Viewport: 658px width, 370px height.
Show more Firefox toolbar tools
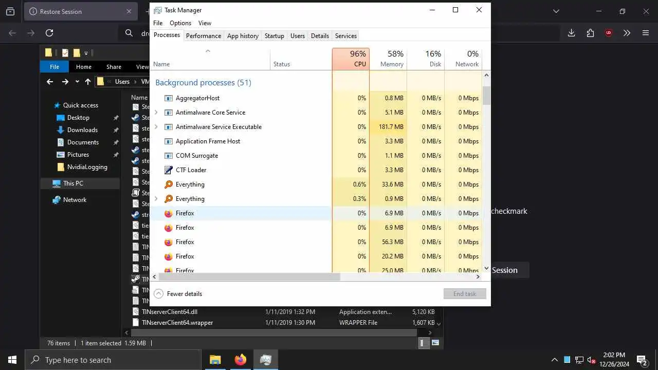(627, 33)
